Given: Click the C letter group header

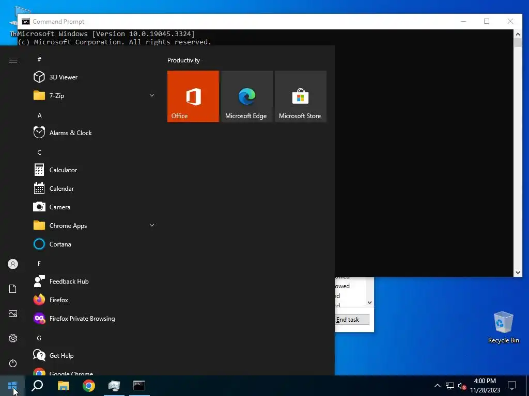Looking at the screenshot, I should pos(39,153).
